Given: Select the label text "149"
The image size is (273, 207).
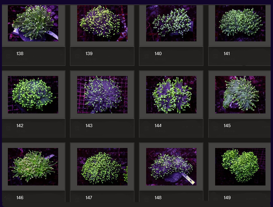Looking at the screenshot, I should click(227, 198).
